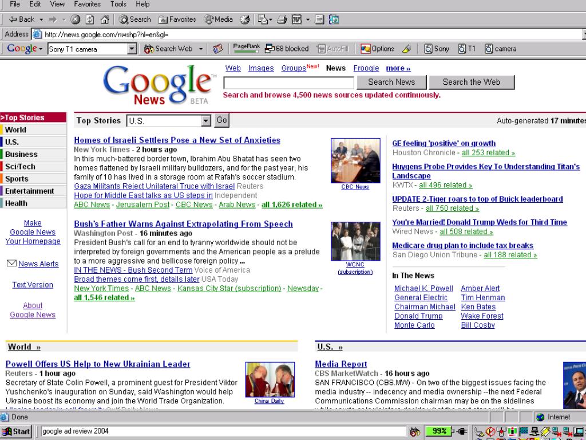Click the binoculars icon on taskbar
The width and height of the screenshot is (586, 440).
[415, 432]
